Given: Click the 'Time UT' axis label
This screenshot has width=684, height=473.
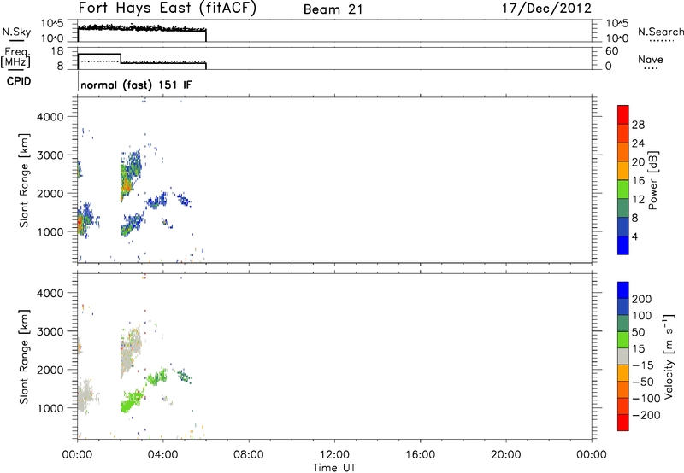Looking at the screenshot, I should coord(334,467).
